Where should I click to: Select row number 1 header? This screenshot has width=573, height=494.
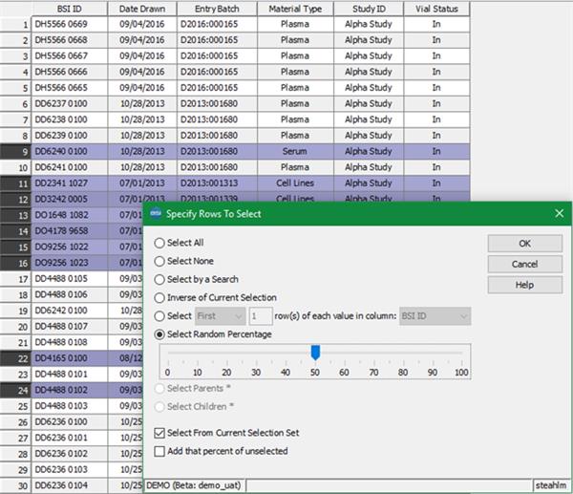(x=15, y=25)
